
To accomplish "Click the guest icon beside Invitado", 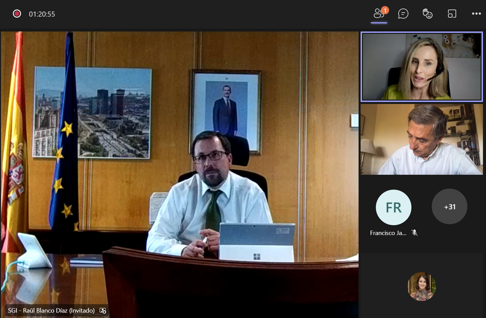I will click(103, 311).
